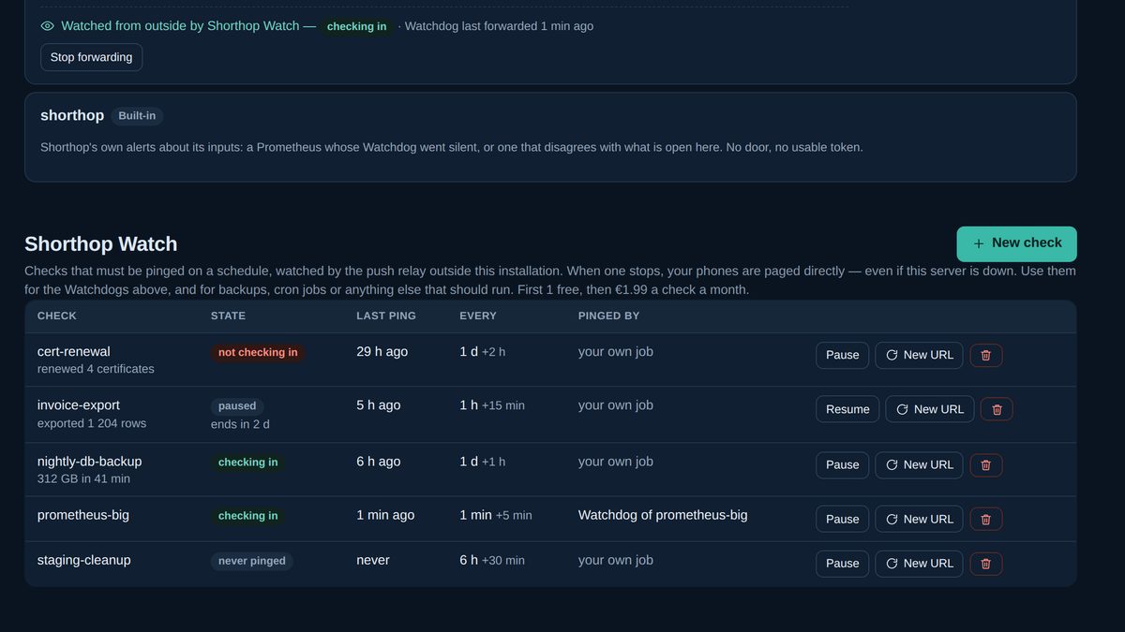
Task: Pause the nightly-db-backup check
Action: pyautogui.click(x=843, y=465)
